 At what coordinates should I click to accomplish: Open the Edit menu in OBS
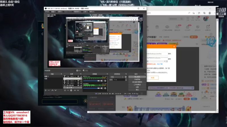pos(53,12)
